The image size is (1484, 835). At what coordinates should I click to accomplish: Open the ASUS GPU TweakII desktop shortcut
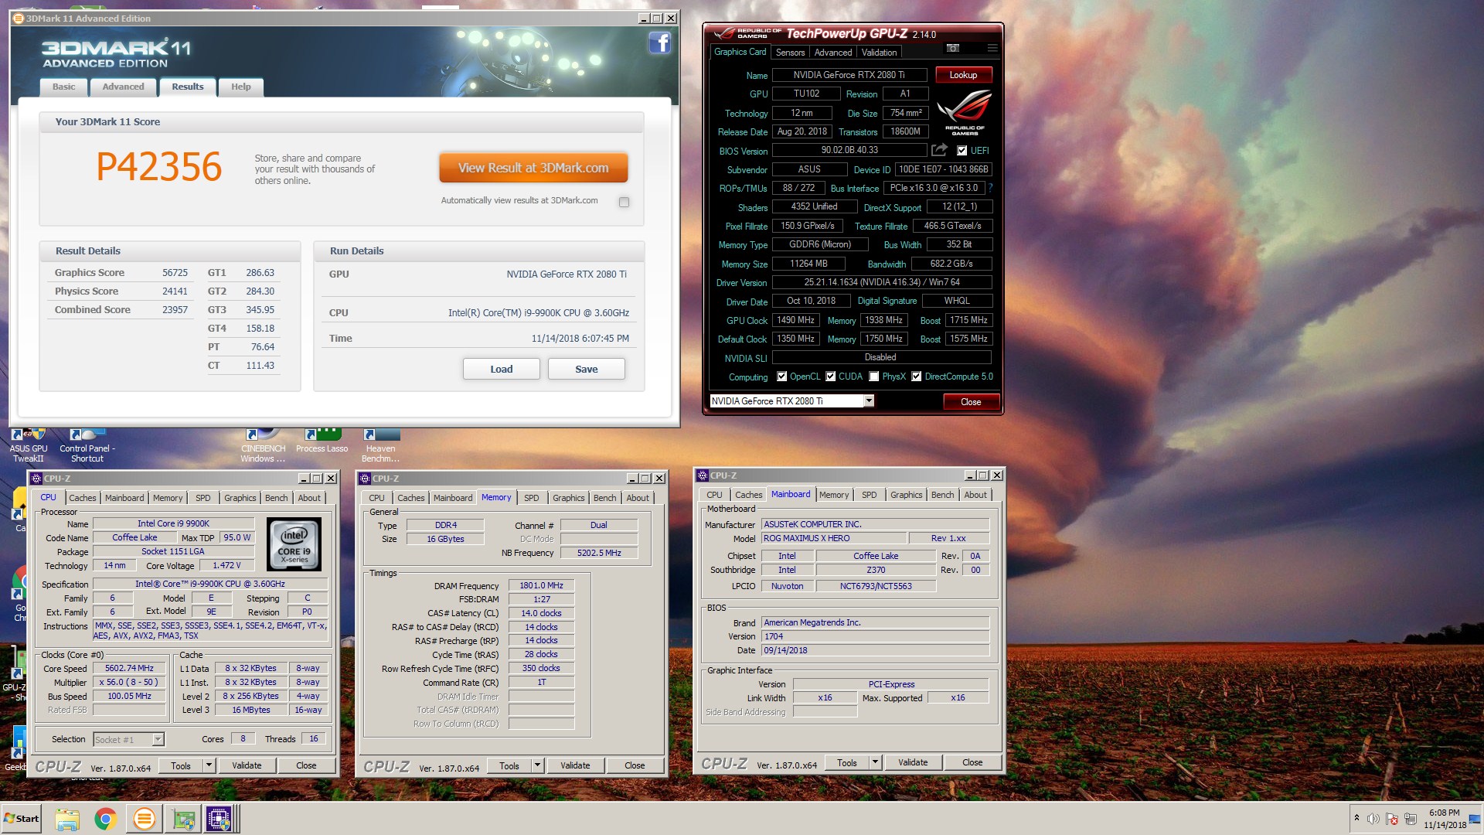[x=28, y=445]
